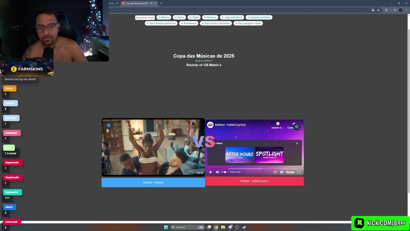The image size is (410, 231).
Task: Click the Descobrir mais label
Action: tap(145, 18)
